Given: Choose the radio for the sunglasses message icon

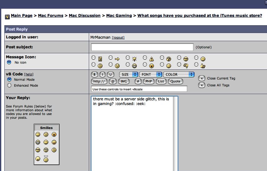Looking at the screenshot, I should point(179,57).
